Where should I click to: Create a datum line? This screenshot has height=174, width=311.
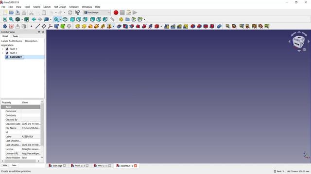38,26
